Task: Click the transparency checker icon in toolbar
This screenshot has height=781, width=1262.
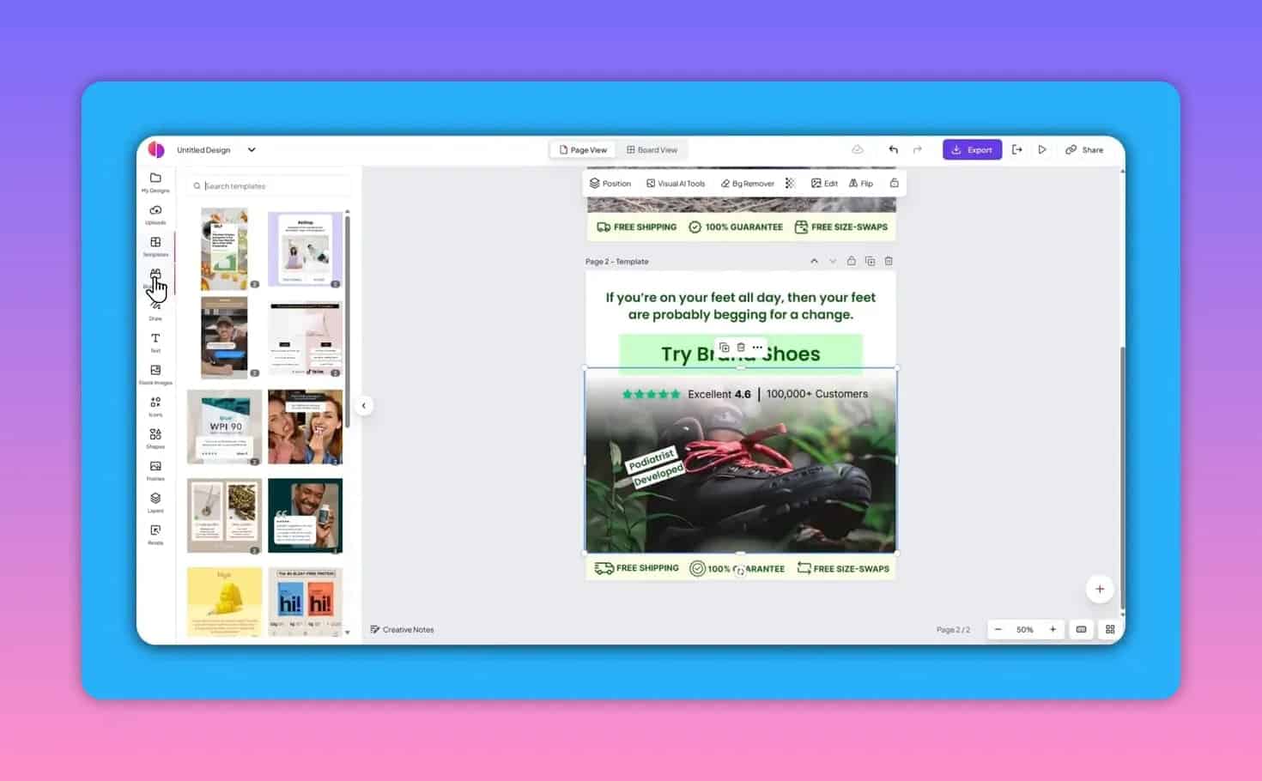Action: pos(790,183)
